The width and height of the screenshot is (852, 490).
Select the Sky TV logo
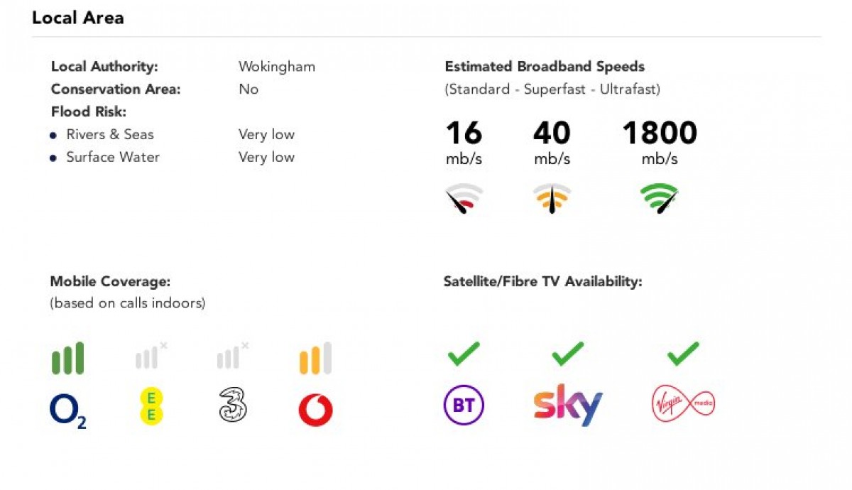[568, 405]
